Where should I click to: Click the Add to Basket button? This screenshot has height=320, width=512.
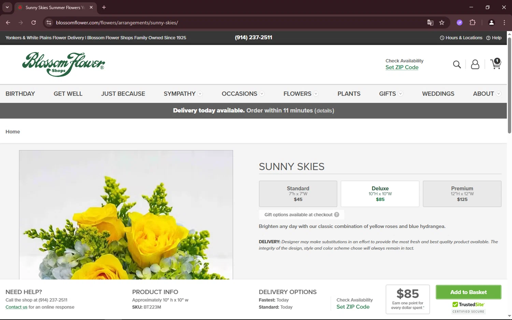click(468, 292)
